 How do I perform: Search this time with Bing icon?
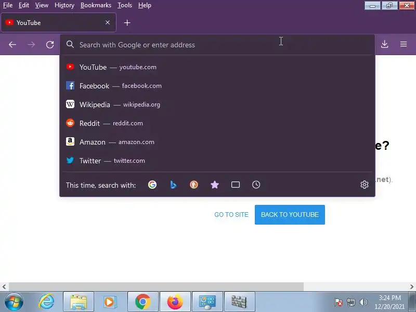tap(173, 185)
